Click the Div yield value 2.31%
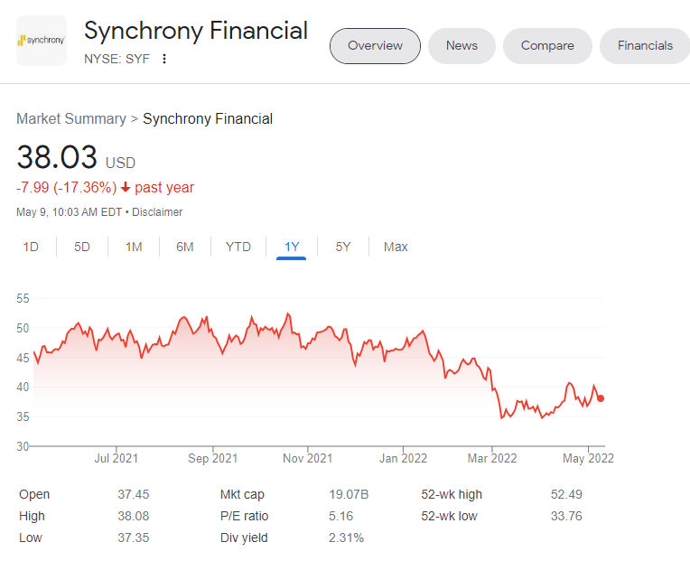The width and height of the screenshot is (690, 561). tap(346, 538)
